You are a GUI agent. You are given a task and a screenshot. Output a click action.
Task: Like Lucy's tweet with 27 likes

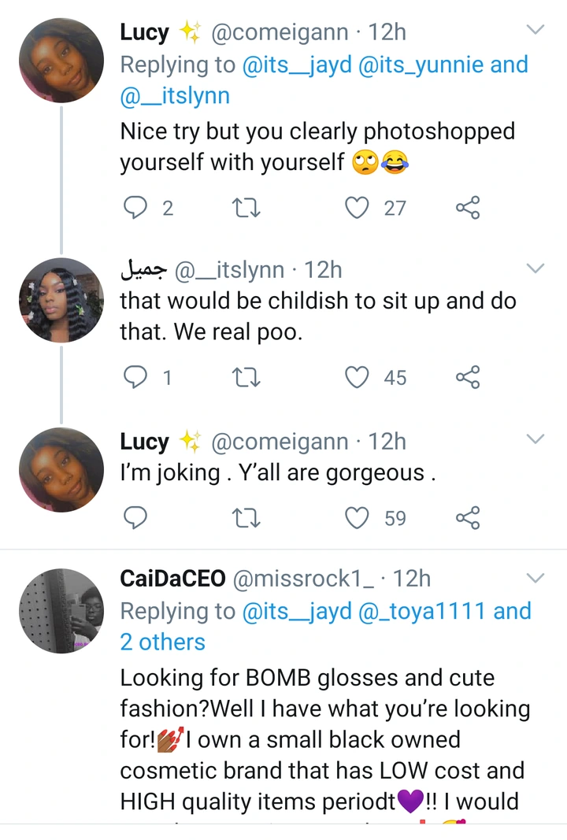358,208
